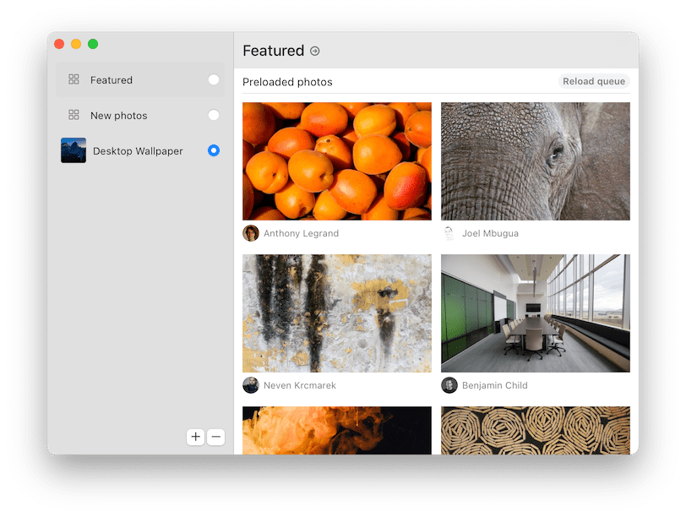
Task: Click Neven Krcmarek's profile avatar
Action: coord(251,385)
